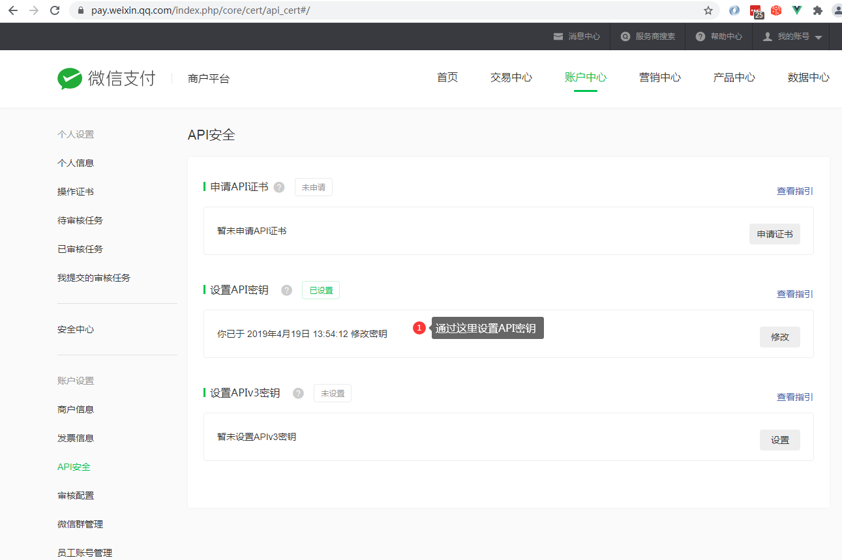The image size is (842, 560).
Task: Open the red cube extension icon
Action: (x=776, y=10)
